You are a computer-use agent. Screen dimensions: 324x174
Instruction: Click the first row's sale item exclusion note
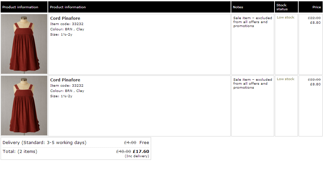click(x=252, y=22)
